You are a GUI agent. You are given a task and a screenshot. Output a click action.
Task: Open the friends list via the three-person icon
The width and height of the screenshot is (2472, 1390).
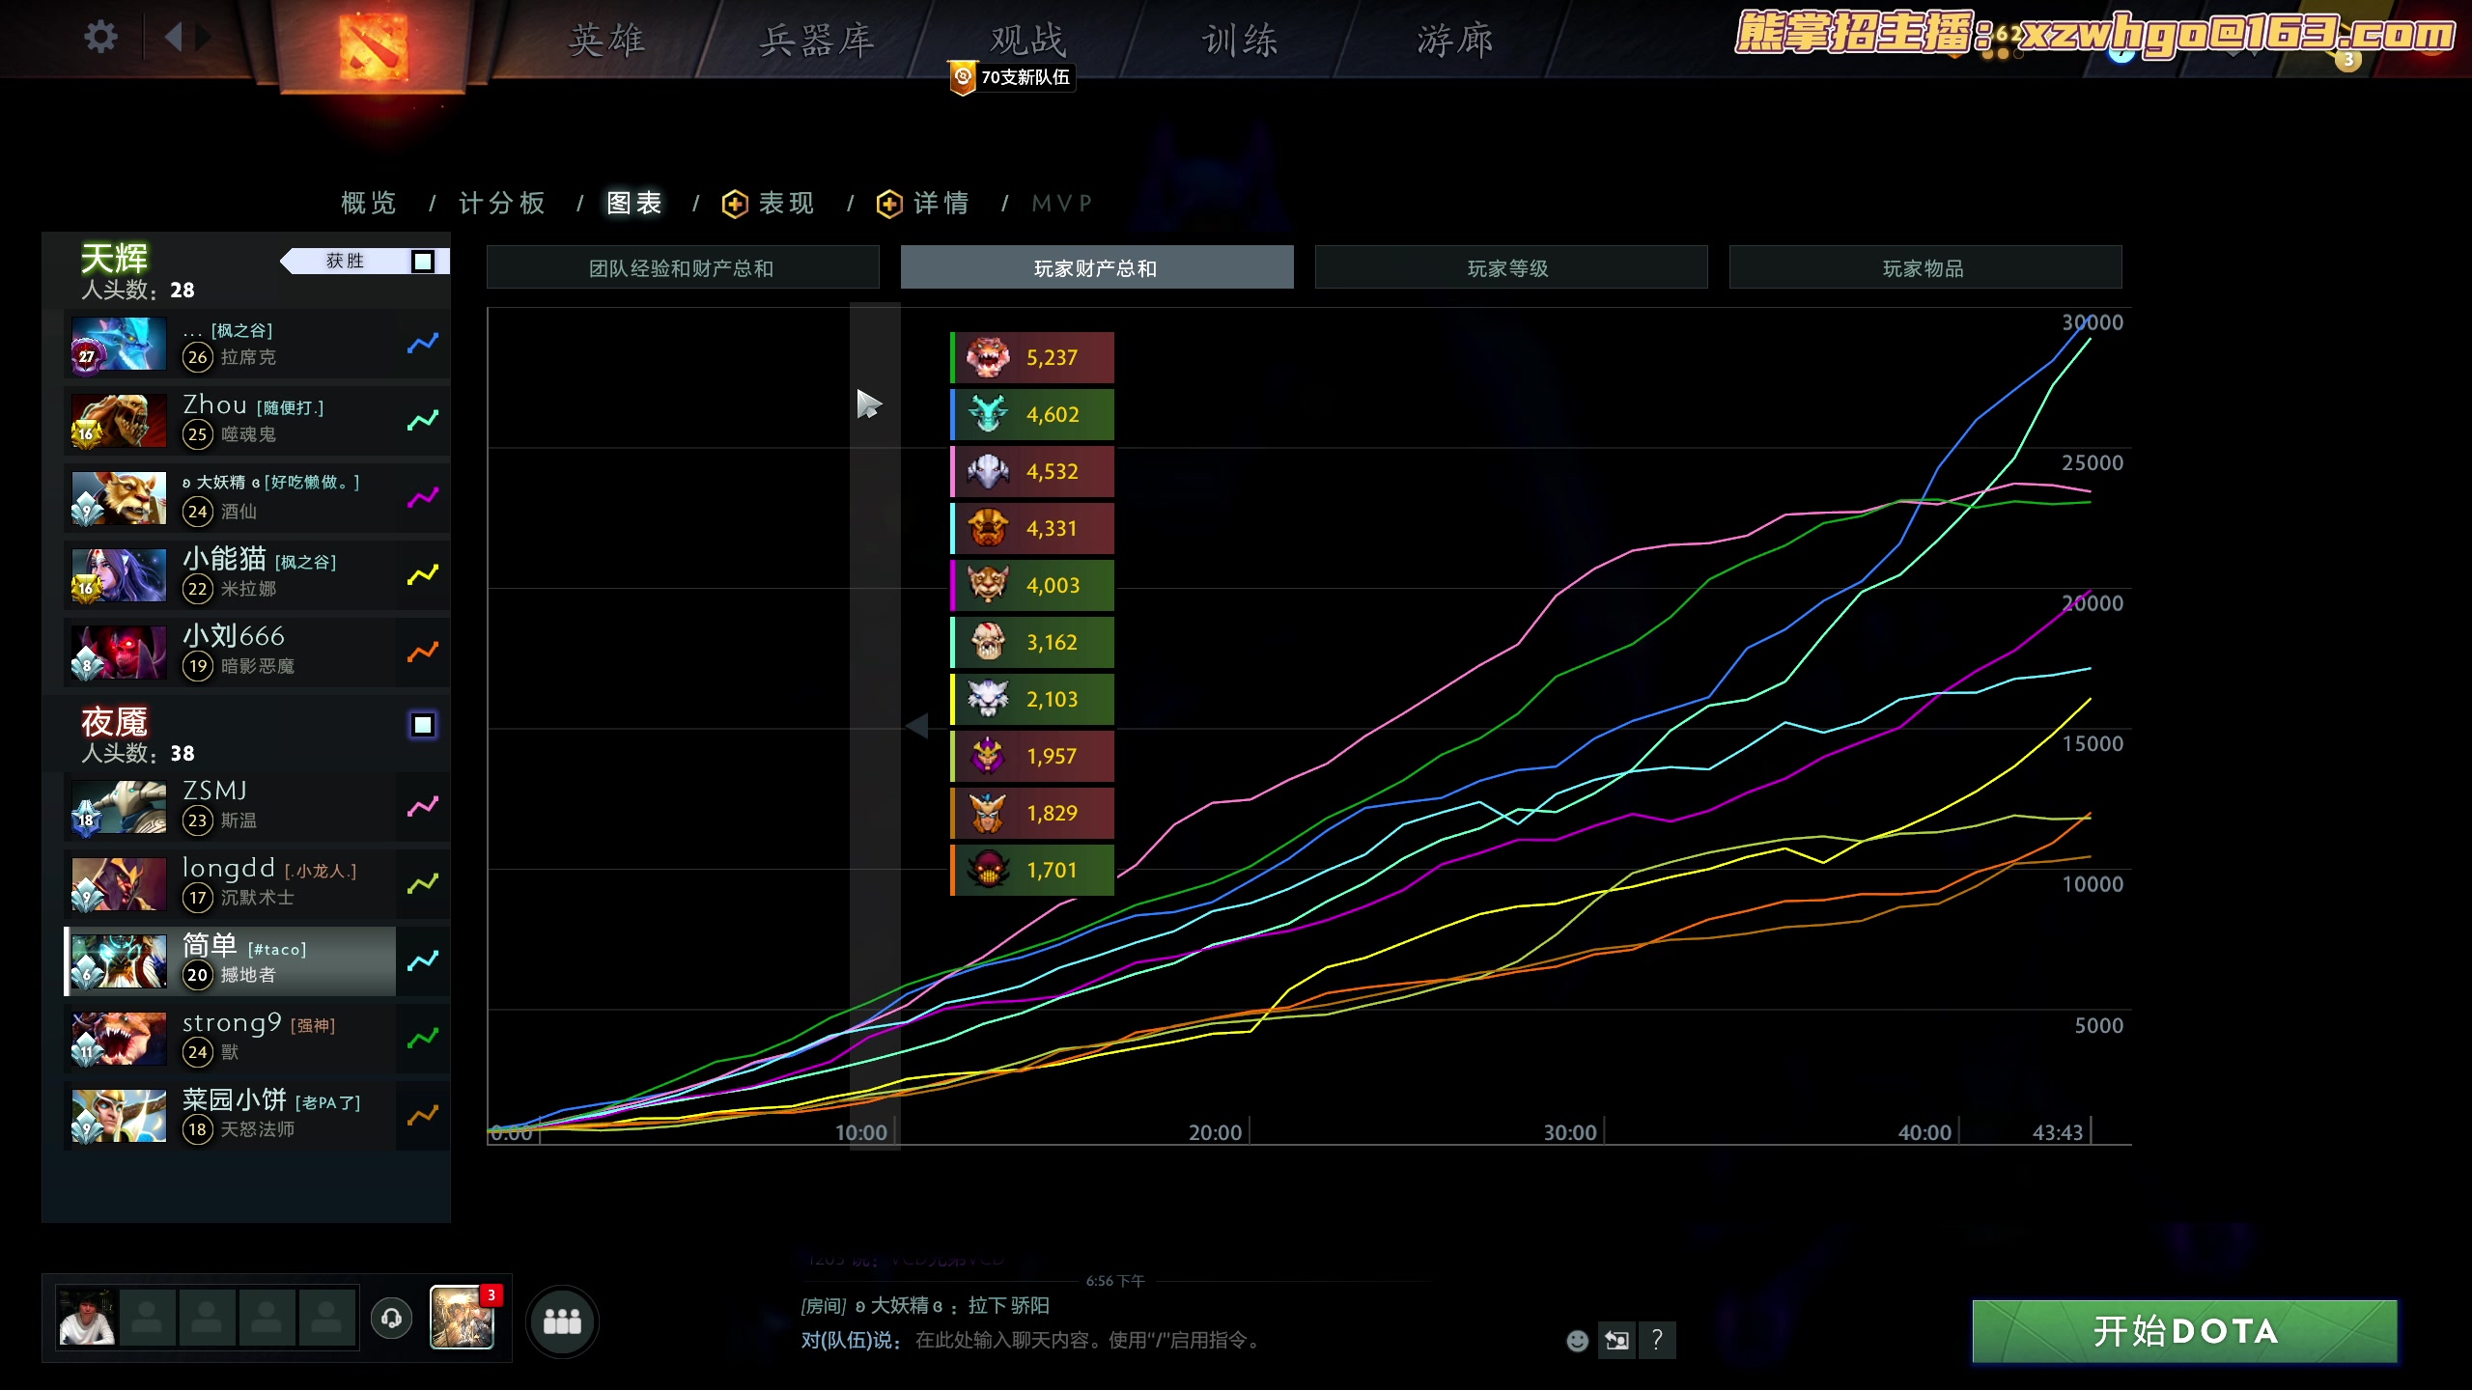[x=563, y=1321]
